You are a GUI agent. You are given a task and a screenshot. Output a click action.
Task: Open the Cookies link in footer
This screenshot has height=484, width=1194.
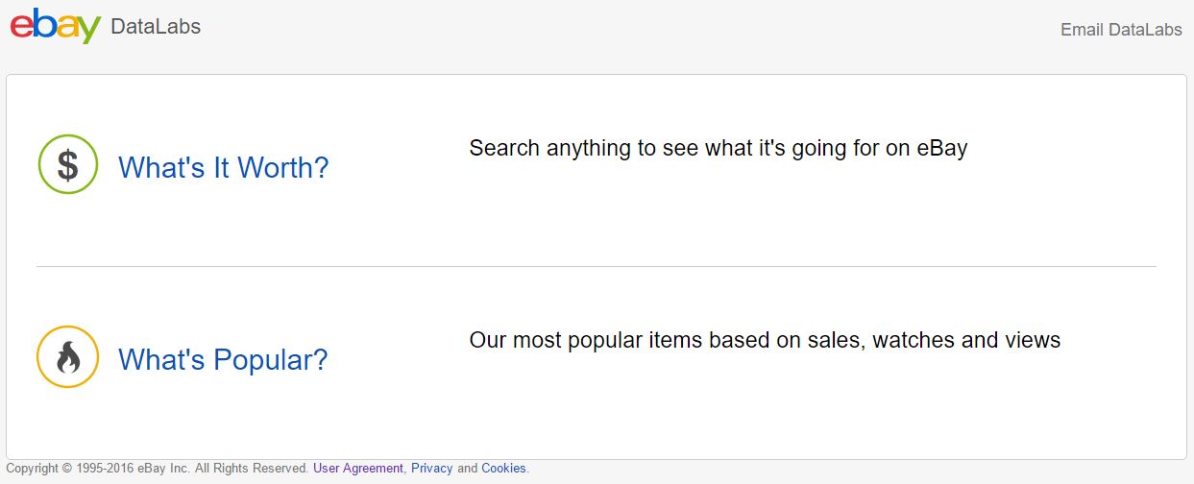click(x=503, y=469)
